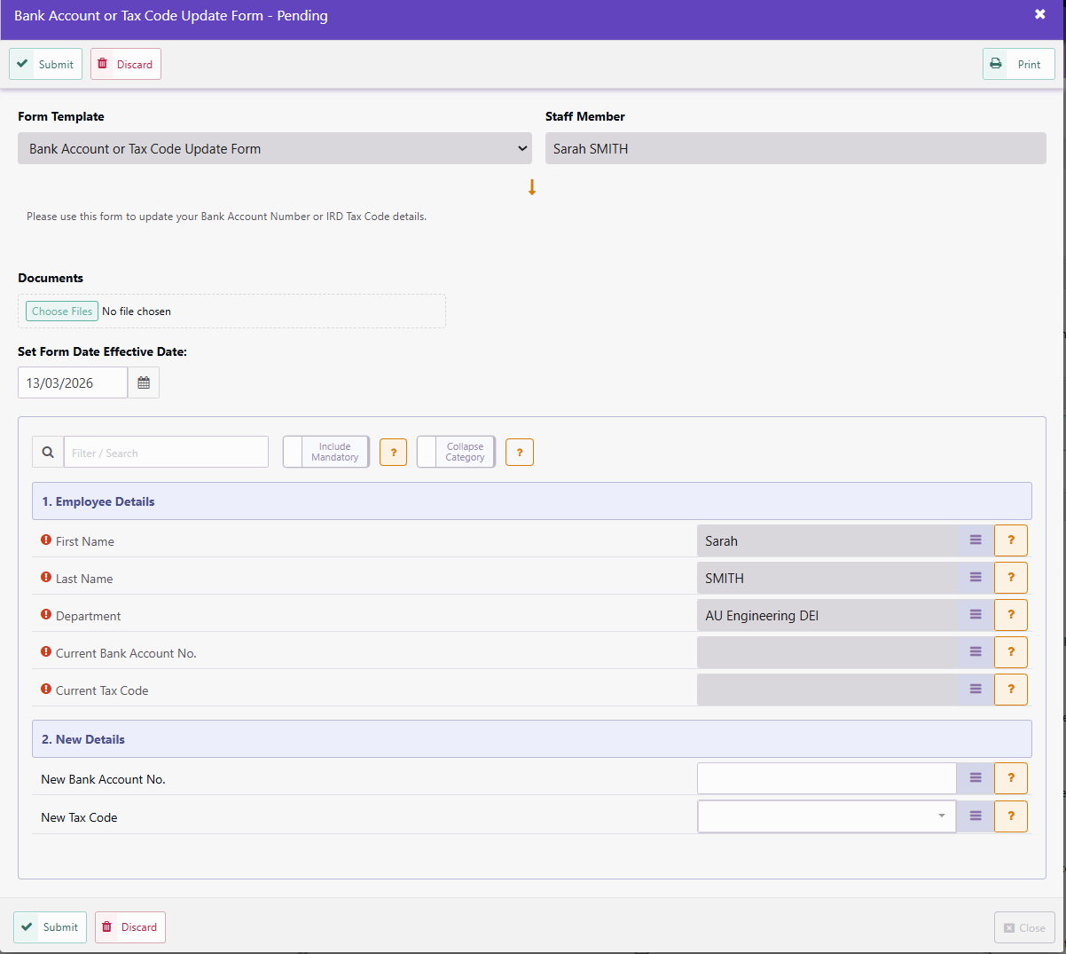Click the search magnifier icon

coord(48,452)
